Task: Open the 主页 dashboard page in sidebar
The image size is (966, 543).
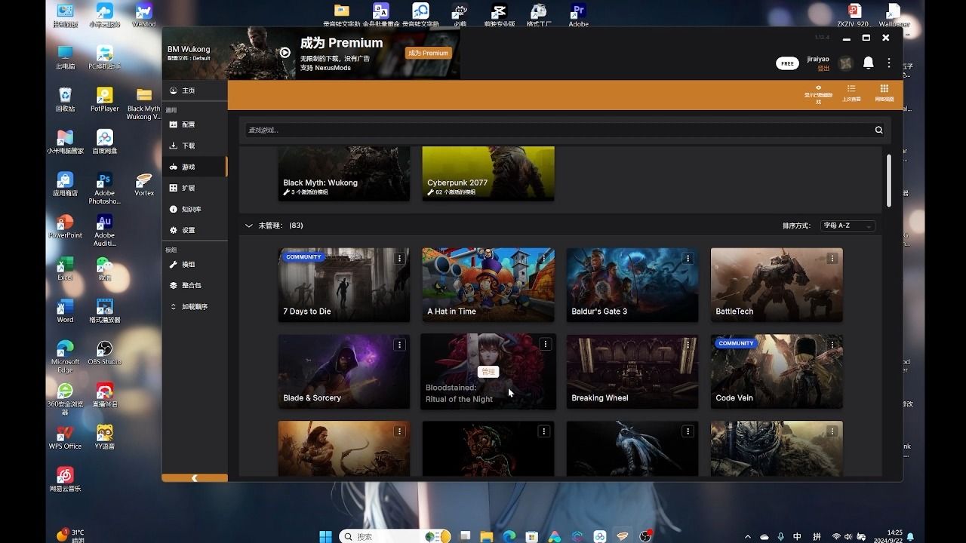Action: tap(195, 90)
